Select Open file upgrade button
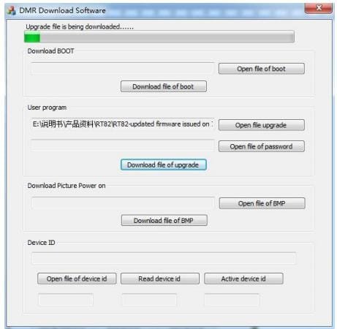Image resolution: width=337 pixels, height=329 pixels. coord(262,125)
